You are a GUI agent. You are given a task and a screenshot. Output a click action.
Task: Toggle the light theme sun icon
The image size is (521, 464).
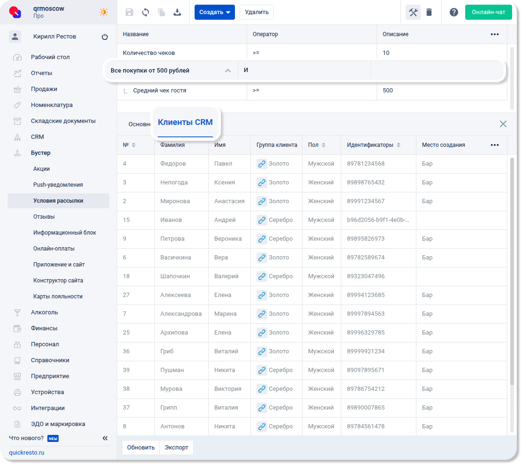(x=104, y=12)
